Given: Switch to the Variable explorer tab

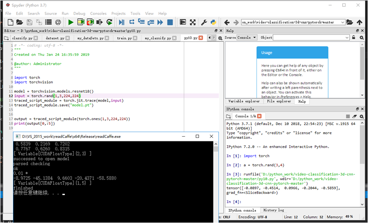Looking at the screenshot, I should pos(244,102).
